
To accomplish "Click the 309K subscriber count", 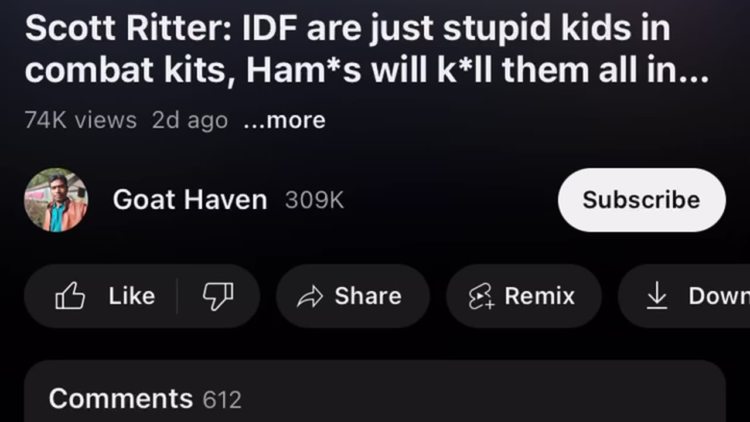I will point(314,200).
